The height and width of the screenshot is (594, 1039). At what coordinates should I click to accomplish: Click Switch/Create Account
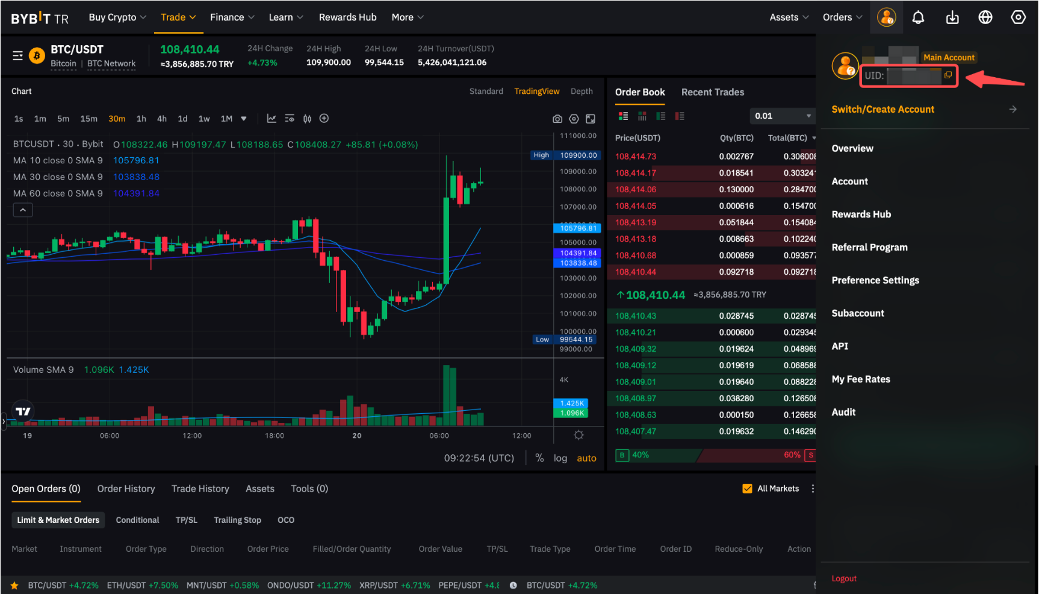tap(882, 109)
